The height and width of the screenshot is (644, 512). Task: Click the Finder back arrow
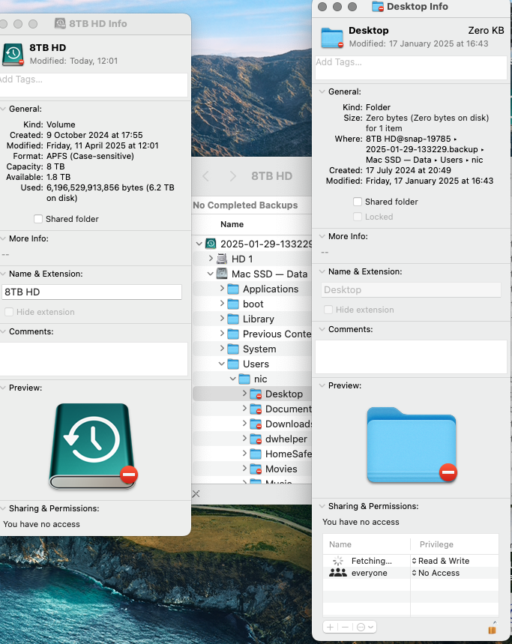(x=205, y=176)
